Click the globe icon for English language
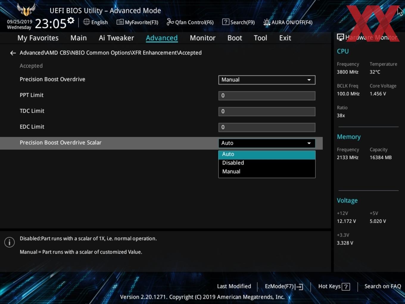Viewport: 405px width, 304px height. pyautogui.click(x=86, y=22)
